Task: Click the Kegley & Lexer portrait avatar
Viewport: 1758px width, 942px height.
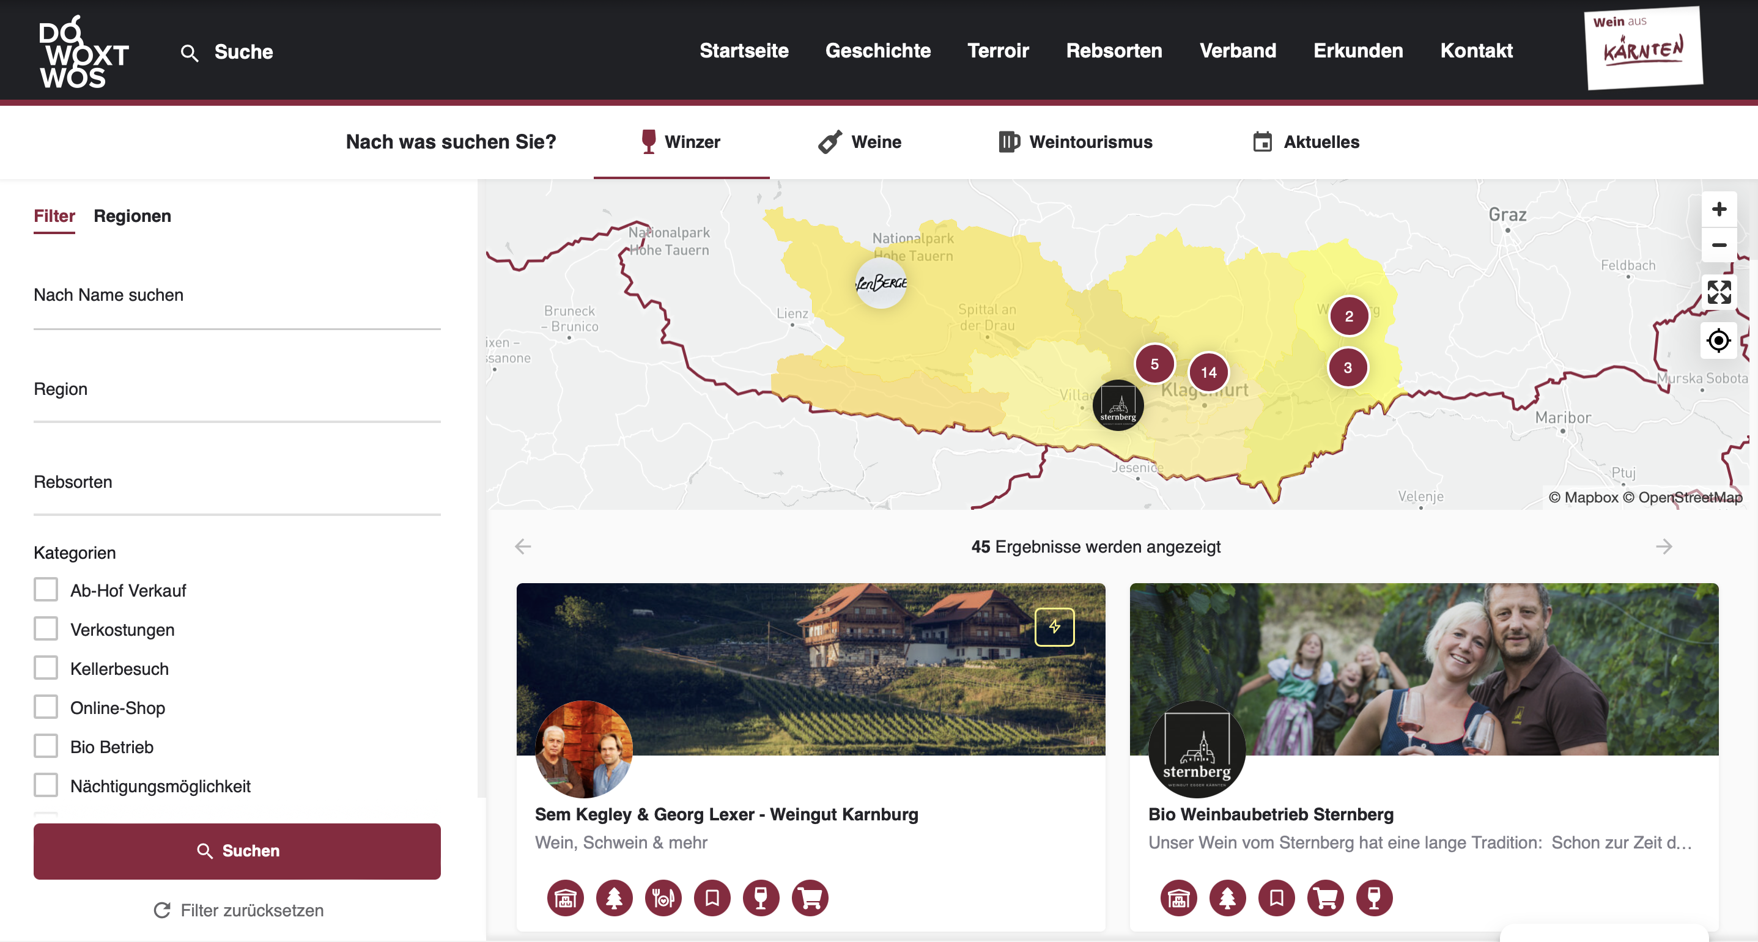Action: click(x=583, y=749)
